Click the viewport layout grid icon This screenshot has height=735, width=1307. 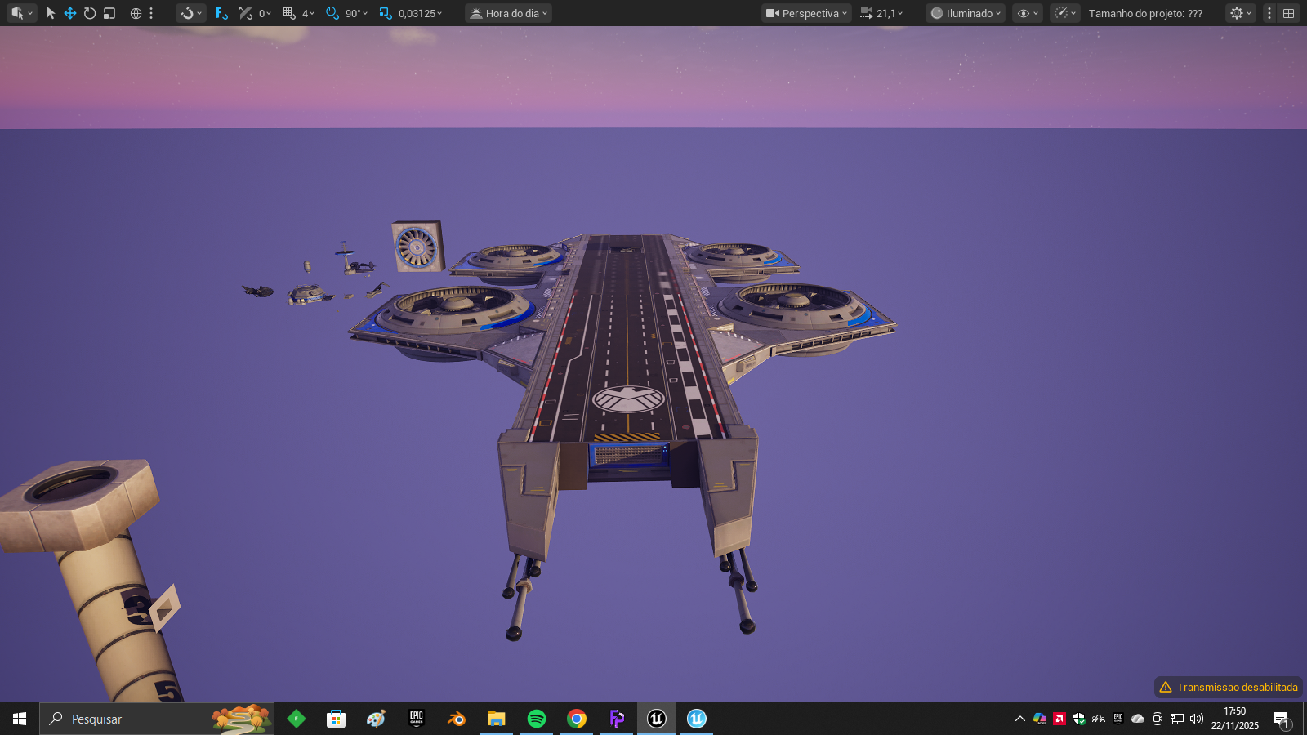(x=1288, y=13)
